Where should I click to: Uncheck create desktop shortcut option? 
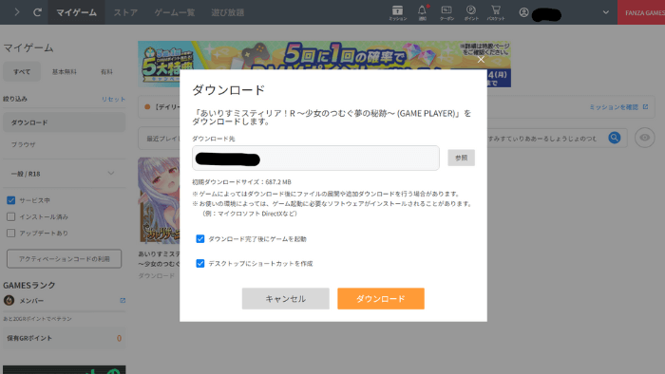pyautogui.click(x=200, y=264)
